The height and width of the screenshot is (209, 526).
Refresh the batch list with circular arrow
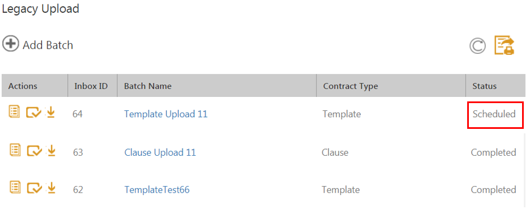[x=477, y=47]
